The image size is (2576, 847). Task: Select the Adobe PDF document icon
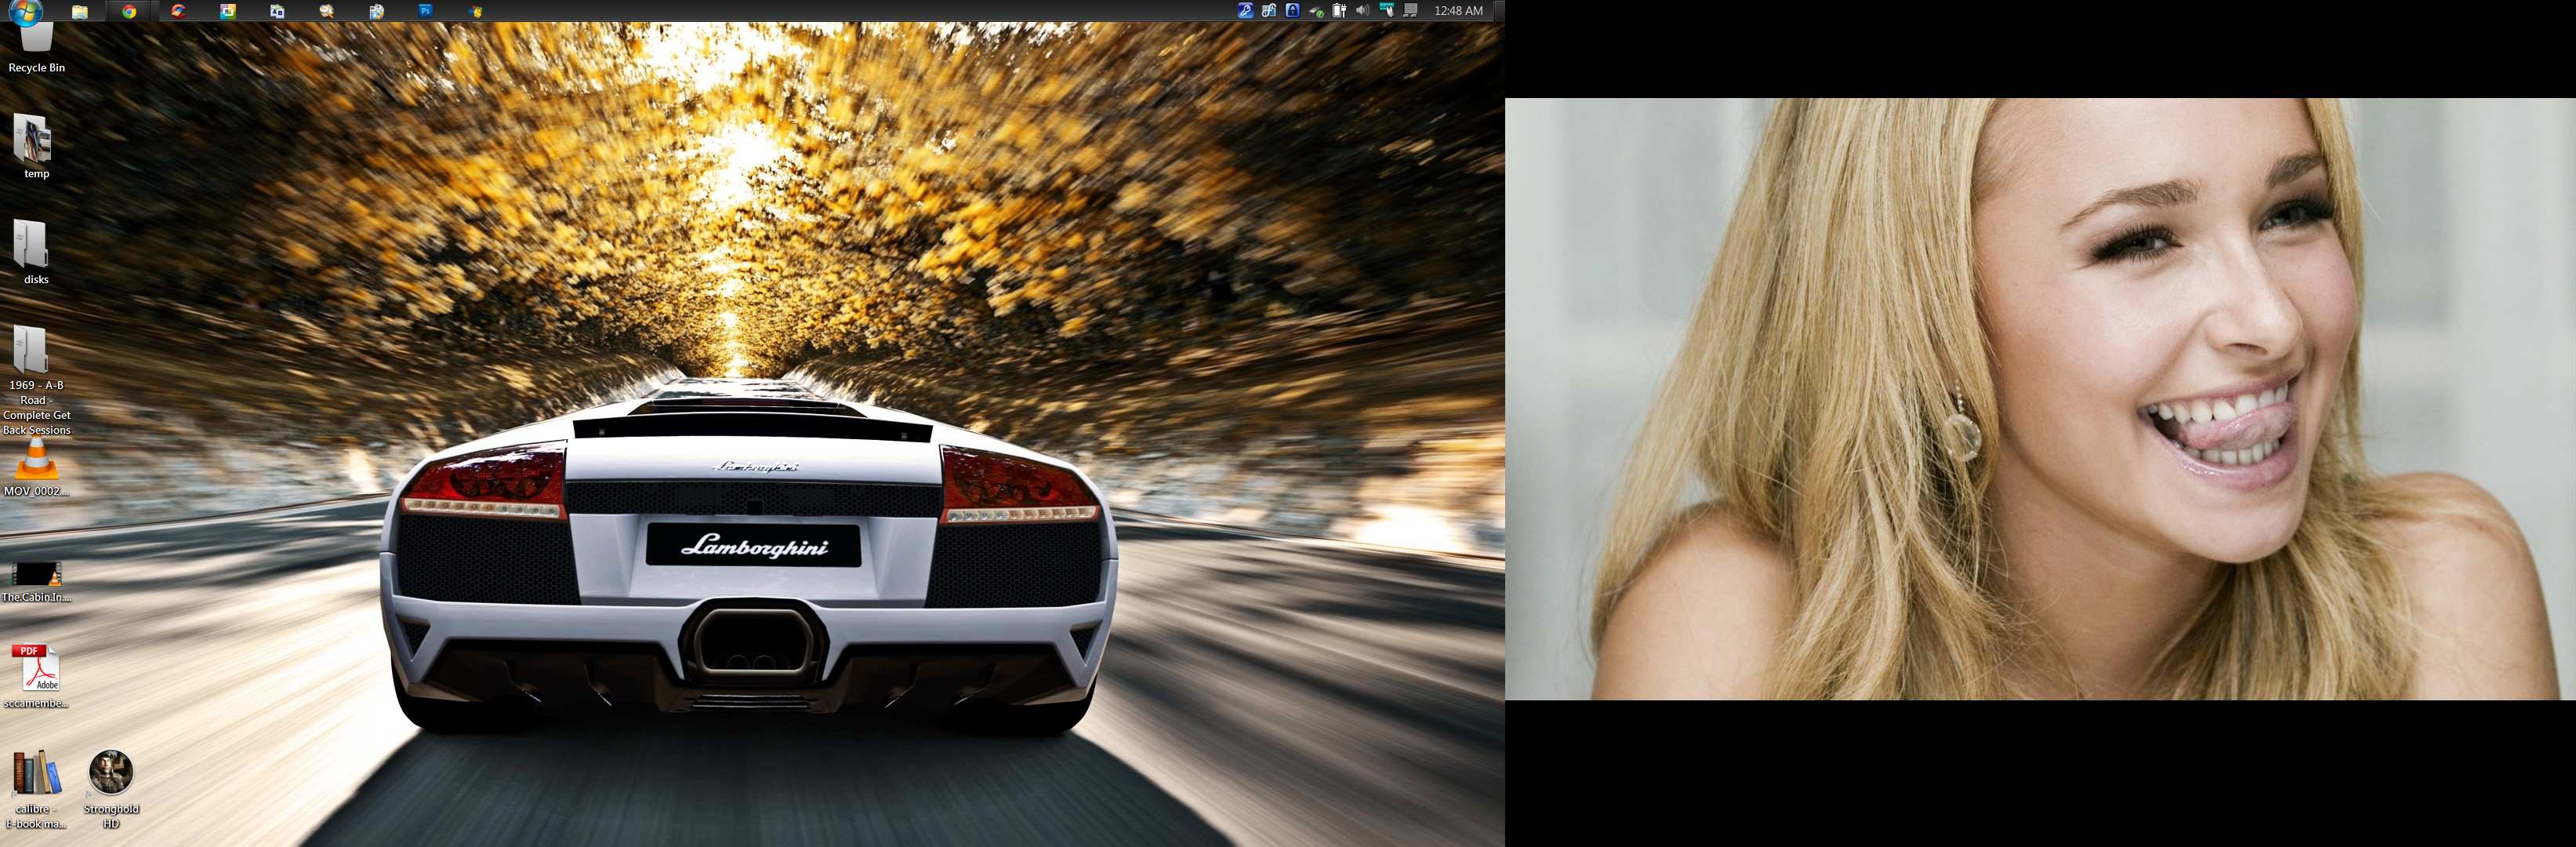coord(38,668)
